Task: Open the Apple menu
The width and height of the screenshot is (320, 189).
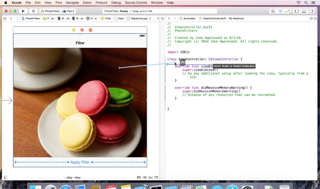Action: coord(6,2)
